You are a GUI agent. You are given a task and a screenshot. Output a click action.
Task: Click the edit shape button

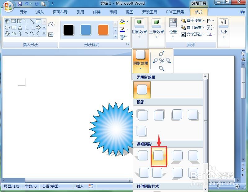[51, 24]
